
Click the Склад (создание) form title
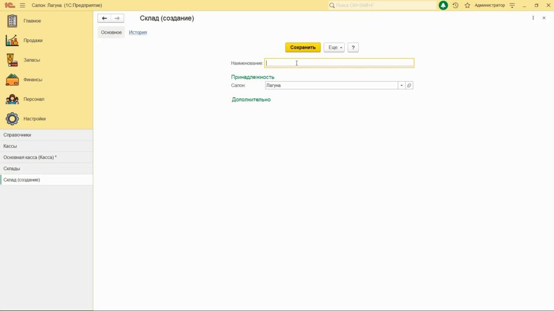[167, 18]
